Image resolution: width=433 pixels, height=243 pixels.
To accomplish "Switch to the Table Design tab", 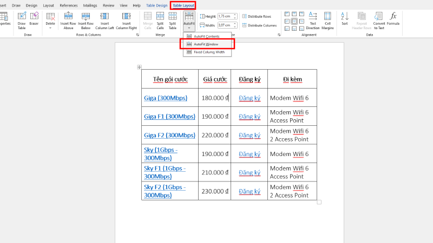I will pos(157,5).
